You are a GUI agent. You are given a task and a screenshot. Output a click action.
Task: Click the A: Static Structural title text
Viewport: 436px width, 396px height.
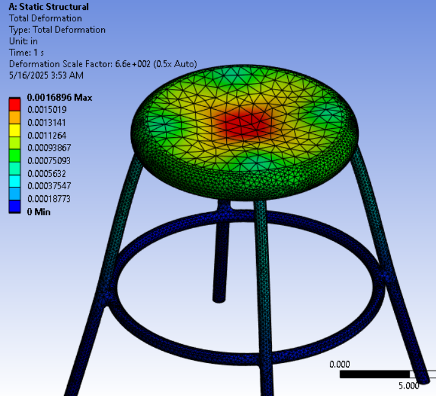(x=48, y=7)
